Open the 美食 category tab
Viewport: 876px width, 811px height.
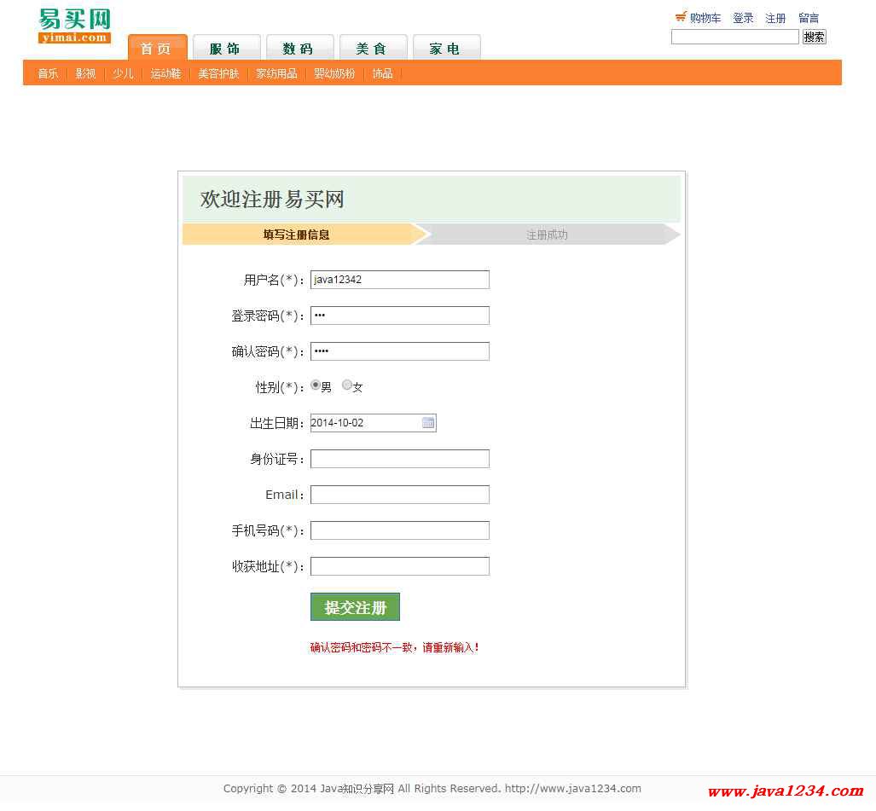(373, 49)
